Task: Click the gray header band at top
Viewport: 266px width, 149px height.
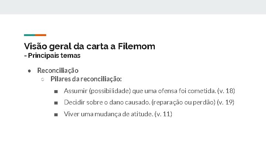Action: point(133,7)
